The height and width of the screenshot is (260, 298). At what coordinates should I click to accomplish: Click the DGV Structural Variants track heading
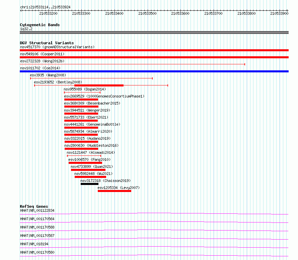47,43
